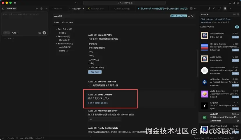The width and height of the screenshot is (241, 140).
Task: Clear settings search input icon
Action: (189, 16)
